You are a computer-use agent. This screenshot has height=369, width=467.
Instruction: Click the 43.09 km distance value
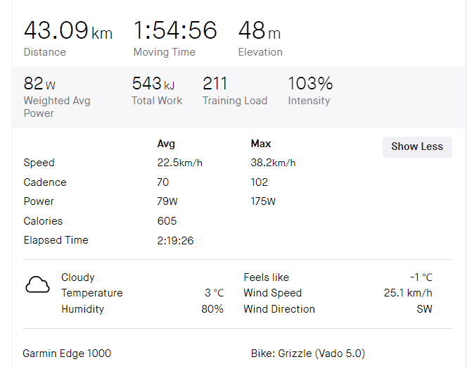[68, 31]
